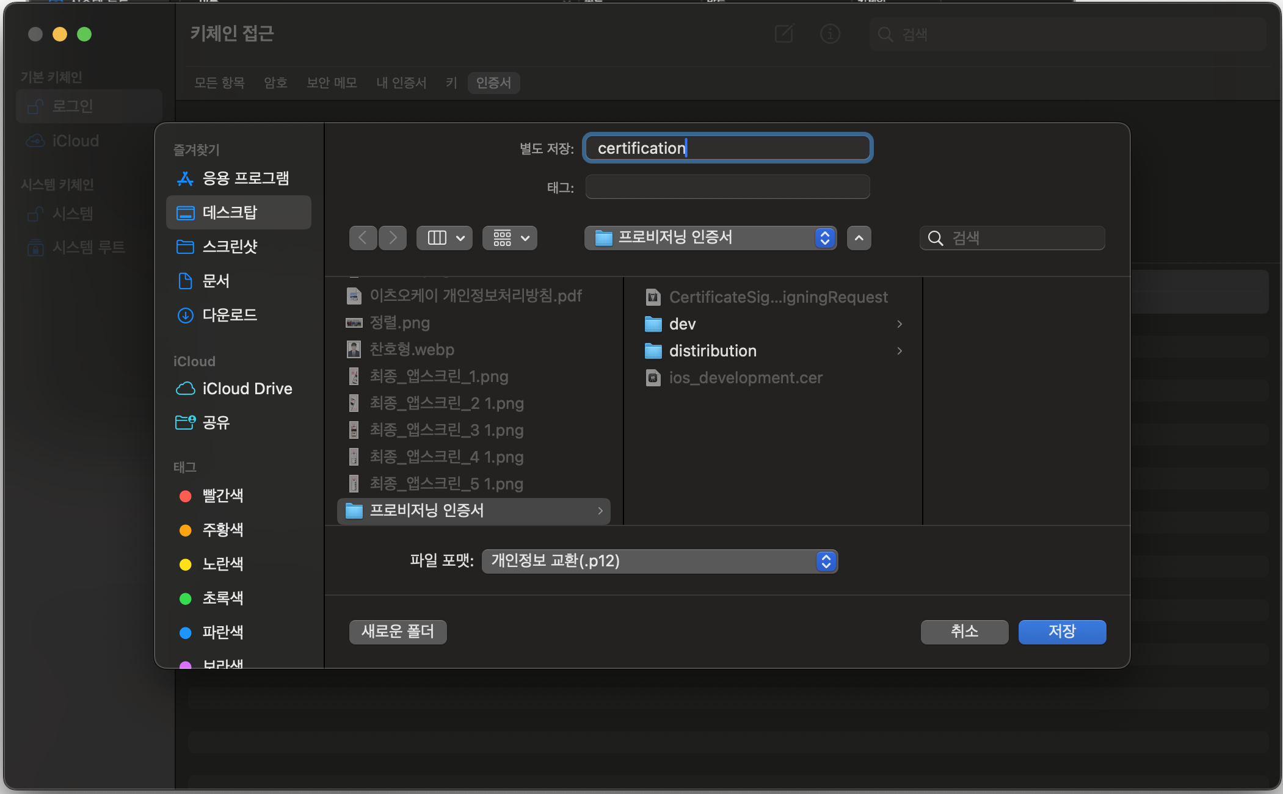This screenshot has width=1283, height=794.
Task: Collapse the save dialog with chevron-up button
Action: [x=859, y=238]
